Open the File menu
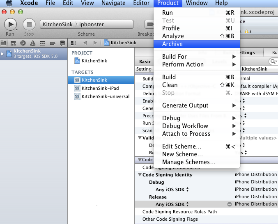278x224 pixels. click(x=51, y=3)
